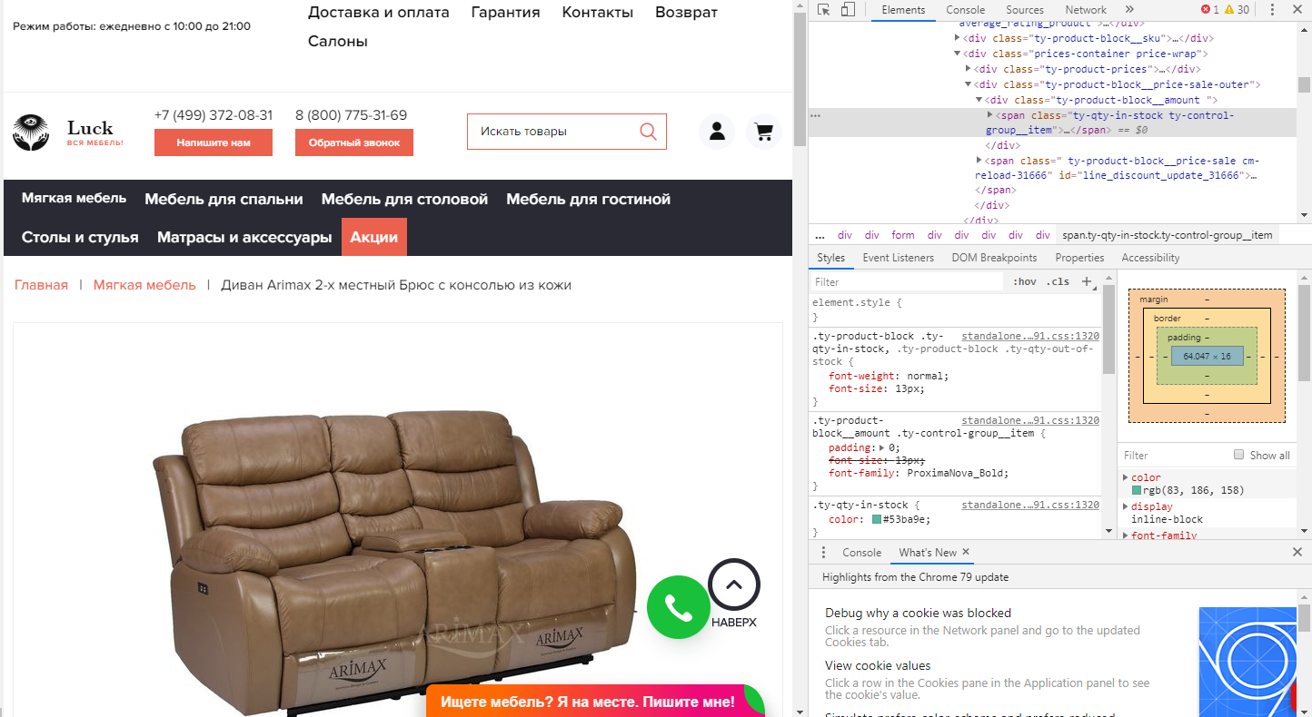Open the DevTools three-dot customize menu
The height and width of the screenshot is (717, 1312).
1272,10
